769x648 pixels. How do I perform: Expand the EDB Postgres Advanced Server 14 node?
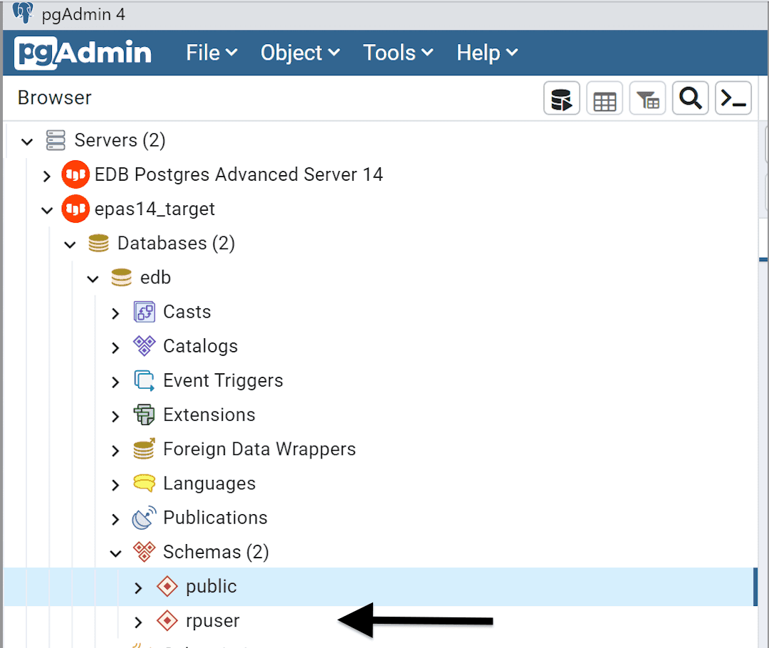(x=47, y=175)
